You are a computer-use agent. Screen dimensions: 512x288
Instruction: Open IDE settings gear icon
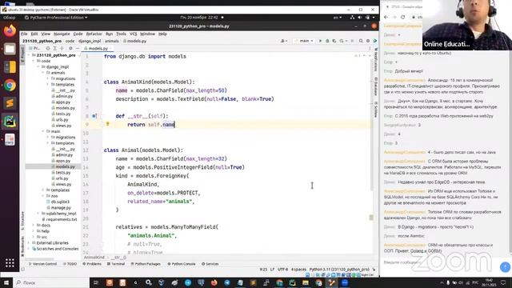pyautogui.click(x=368, y=41)
